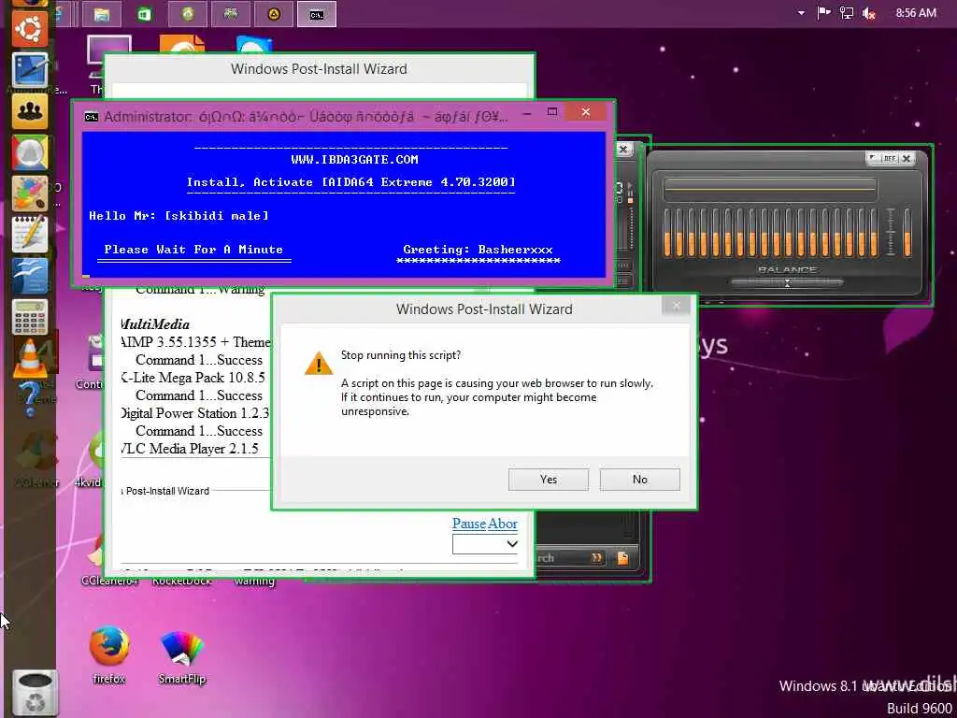Click Please Wait For A Minute text
Viewport: 957px width, 718px height.
pyautogui.click(x=193, y=249)
